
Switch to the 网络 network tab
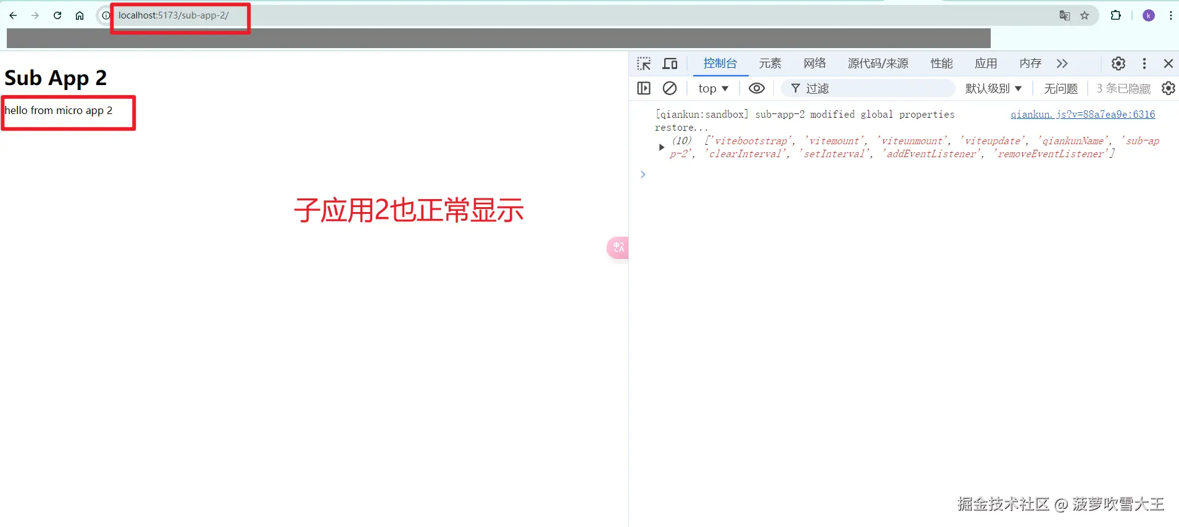point(815,63)
